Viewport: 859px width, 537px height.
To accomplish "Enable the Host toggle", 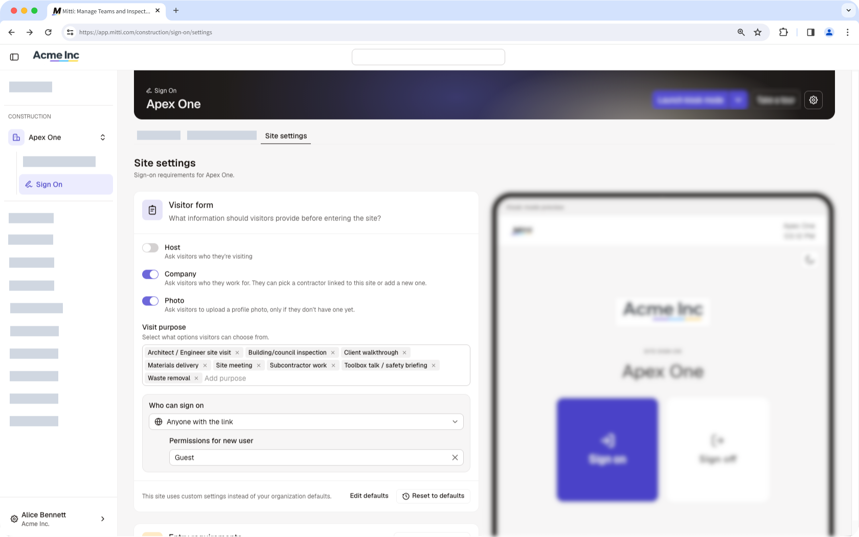I will click(x=150, y=248).
